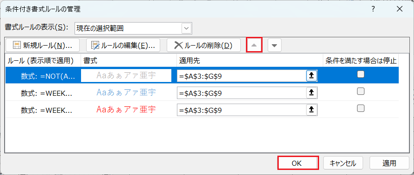
Task: Click the キャンセル button
Action: tap(343, 163)
